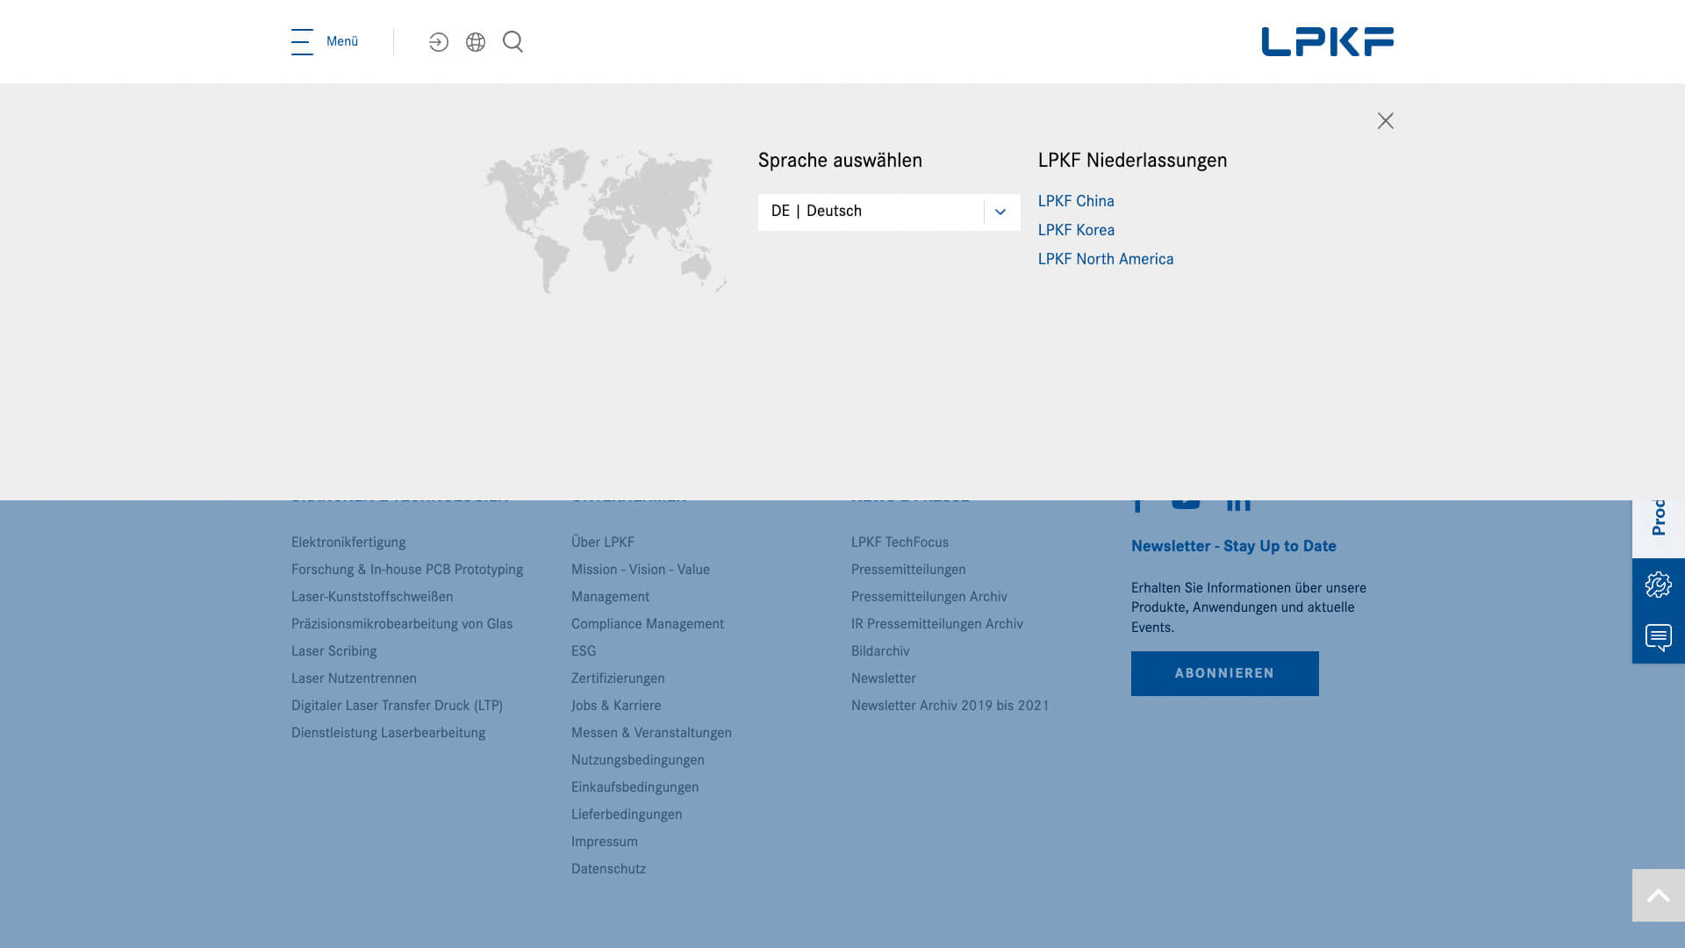This screenshot has height=948, width=1685.
Task: Open the gear service icon in the right sidebar
Action: (x=1658, y=584)
